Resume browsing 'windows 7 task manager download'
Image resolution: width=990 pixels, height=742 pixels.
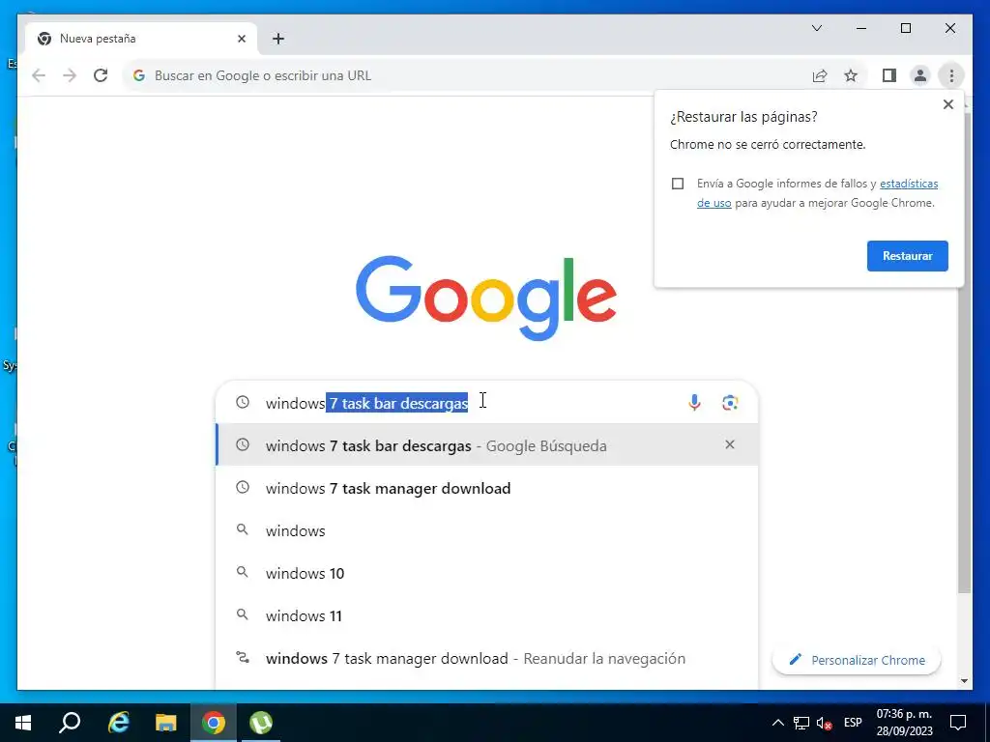click(487, 658)
